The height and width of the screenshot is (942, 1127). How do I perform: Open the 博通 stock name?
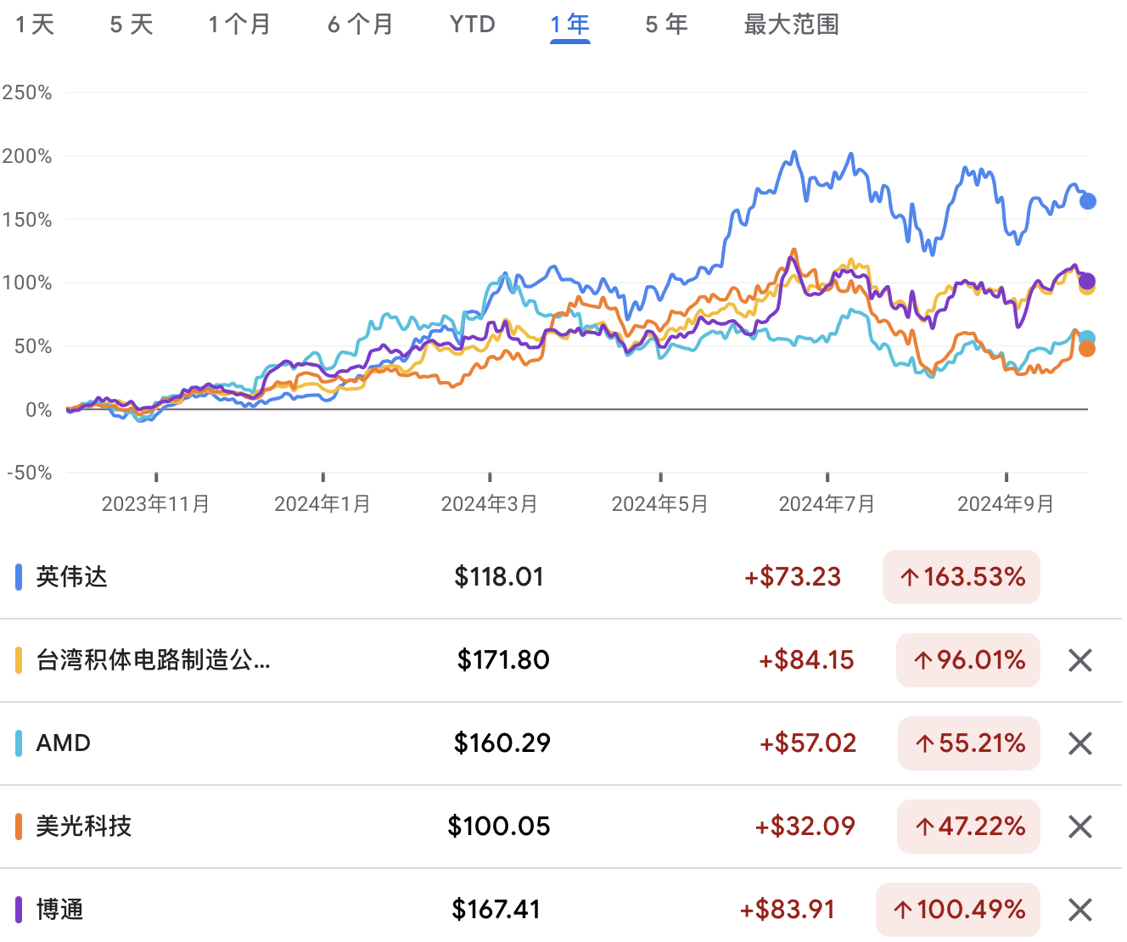pyautogui.click(x=60, y=910)
